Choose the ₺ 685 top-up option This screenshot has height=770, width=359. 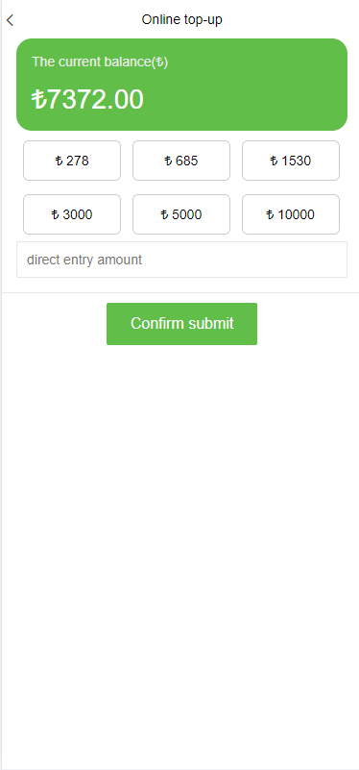pyautogui.click(x=181, y=161)
